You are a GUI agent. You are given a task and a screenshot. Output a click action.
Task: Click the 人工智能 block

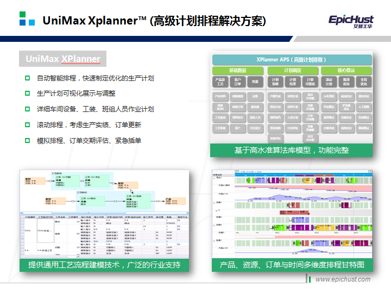[x=364, y=107]
